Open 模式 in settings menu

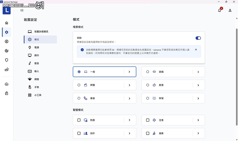tap(40, 39)
